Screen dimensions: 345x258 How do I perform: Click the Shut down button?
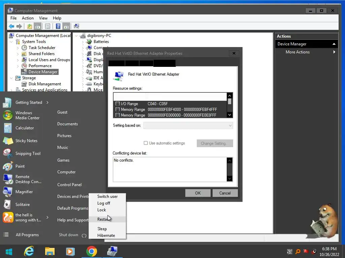(68, 235)
